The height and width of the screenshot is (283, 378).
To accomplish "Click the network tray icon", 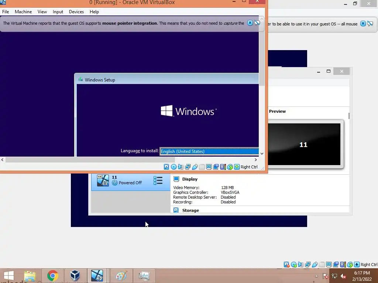I will [334, 276].
